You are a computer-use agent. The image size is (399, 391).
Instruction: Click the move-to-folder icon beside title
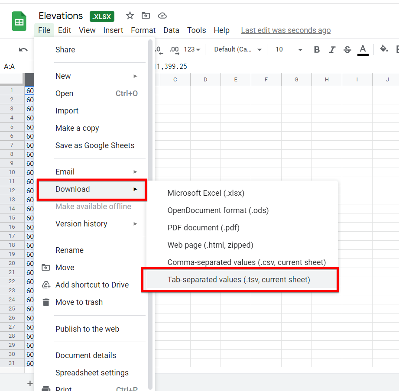point(146,16)
